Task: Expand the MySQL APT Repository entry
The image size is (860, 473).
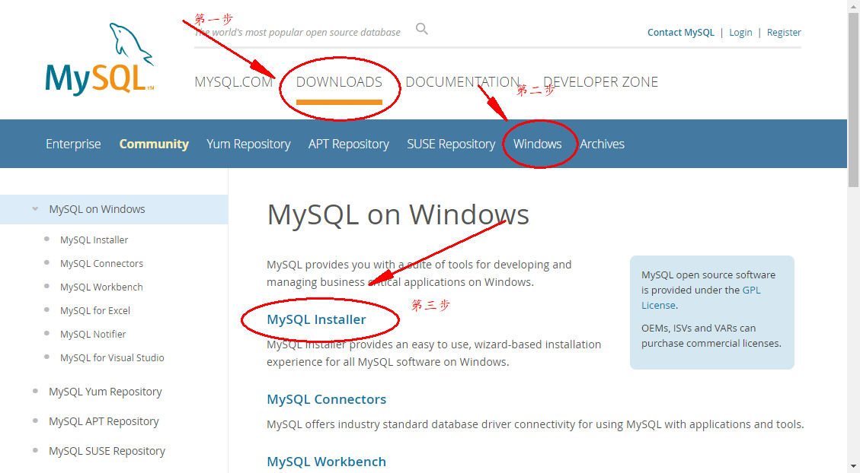Action: point(104,421)
